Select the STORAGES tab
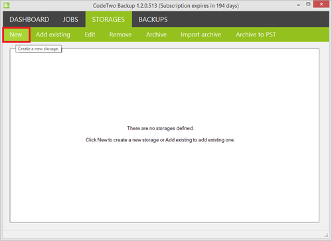Screen dimensions: 332x241 108,19
